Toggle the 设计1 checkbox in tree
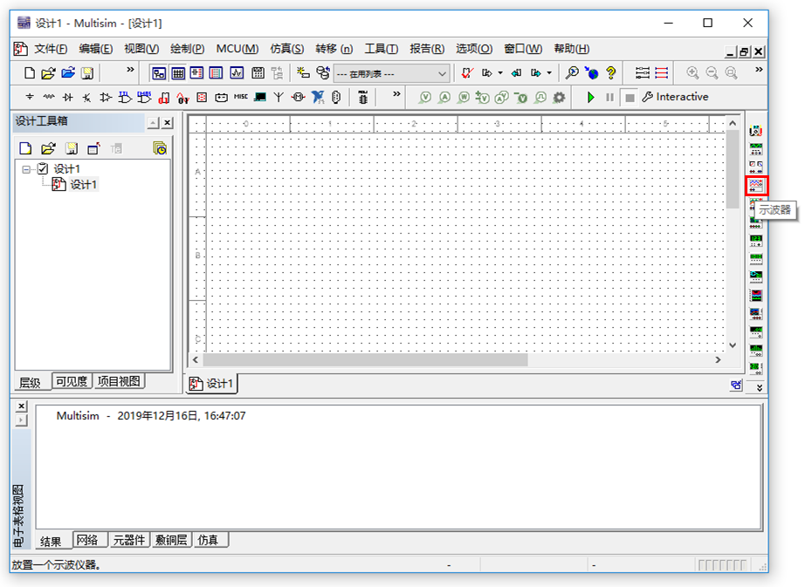 tap(43, 168)
